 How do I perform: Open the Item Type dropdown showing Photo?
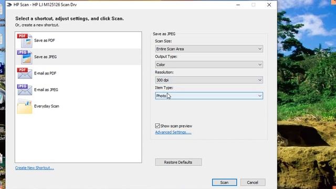click(209, 96)
